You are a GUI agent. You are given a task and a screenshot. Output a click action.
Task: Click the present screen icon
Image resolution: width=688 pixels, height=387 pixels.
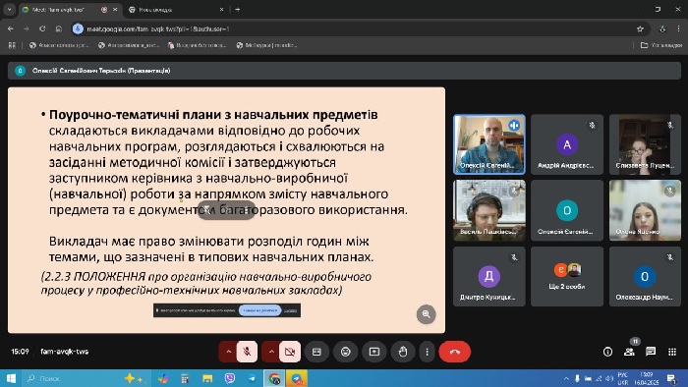pyautogui.click(x=374, y=352)
